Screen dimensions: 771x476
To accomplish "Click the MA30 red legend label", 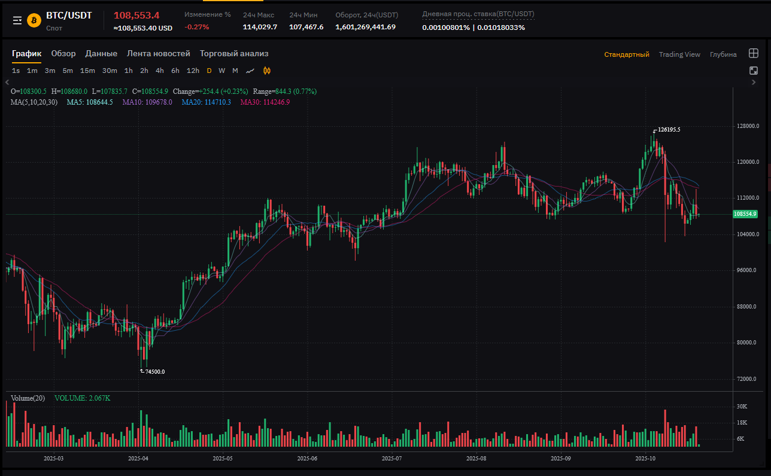I will [x=265, y=102].
